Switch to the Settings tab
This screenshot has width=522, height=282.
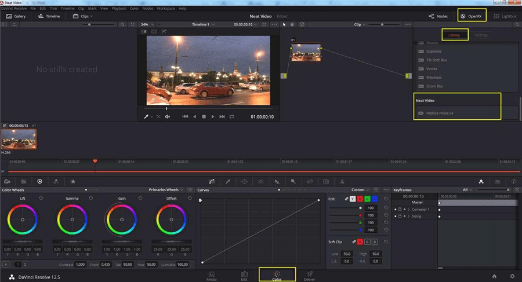coord(481,35)
